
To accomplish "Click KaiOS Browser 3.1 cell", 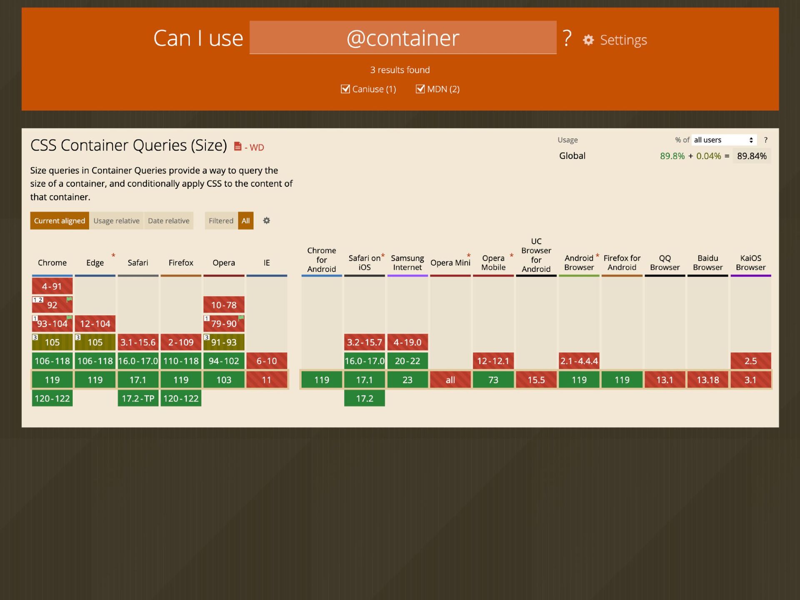I will pyautogui.click(x=751, y=380).
